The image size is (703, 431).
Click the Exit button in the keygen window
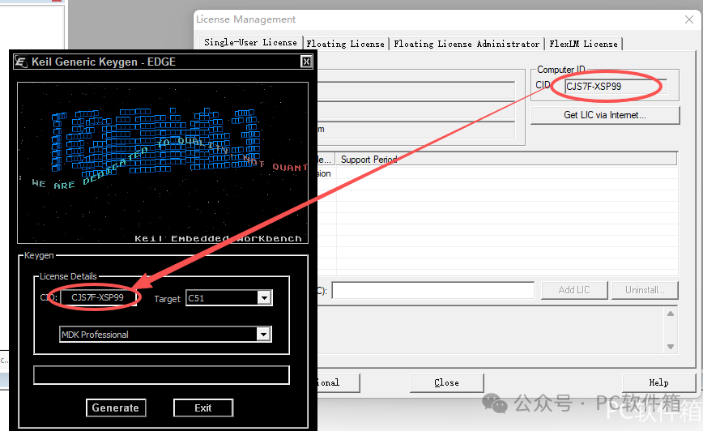pyautogui.click(x=203, y=408)
